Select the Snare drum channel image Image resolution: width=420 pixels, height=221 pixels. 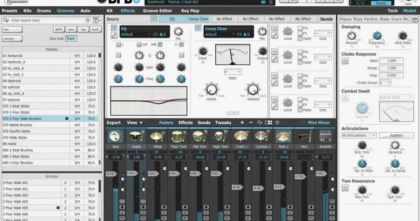(x=137, y=136)
